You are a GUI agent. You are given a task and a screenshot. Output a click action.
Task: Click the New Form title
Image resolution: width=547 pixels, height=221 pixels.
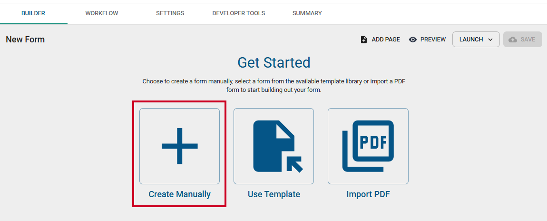pyautogui.click(x=25, y=40)
